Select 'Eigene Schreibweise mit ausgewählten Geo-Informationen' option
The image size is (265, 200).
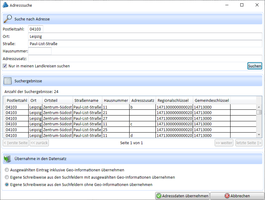coord(7,177)
